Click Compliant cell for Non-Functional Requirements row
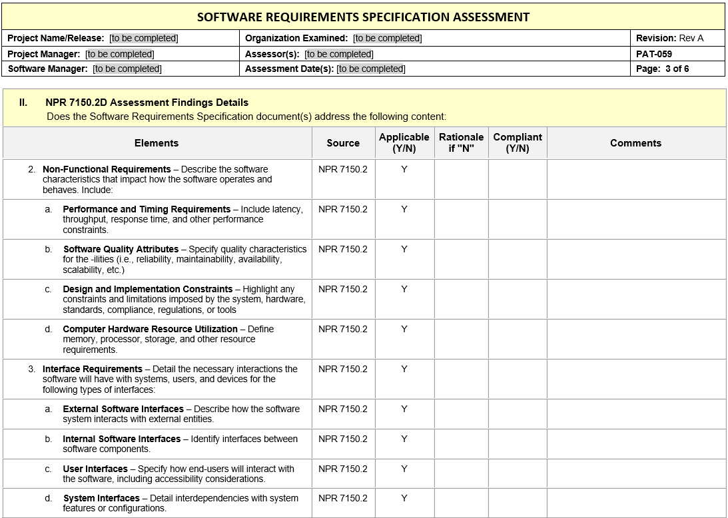Viewport: 728px width, 518px height. [518, 179]
